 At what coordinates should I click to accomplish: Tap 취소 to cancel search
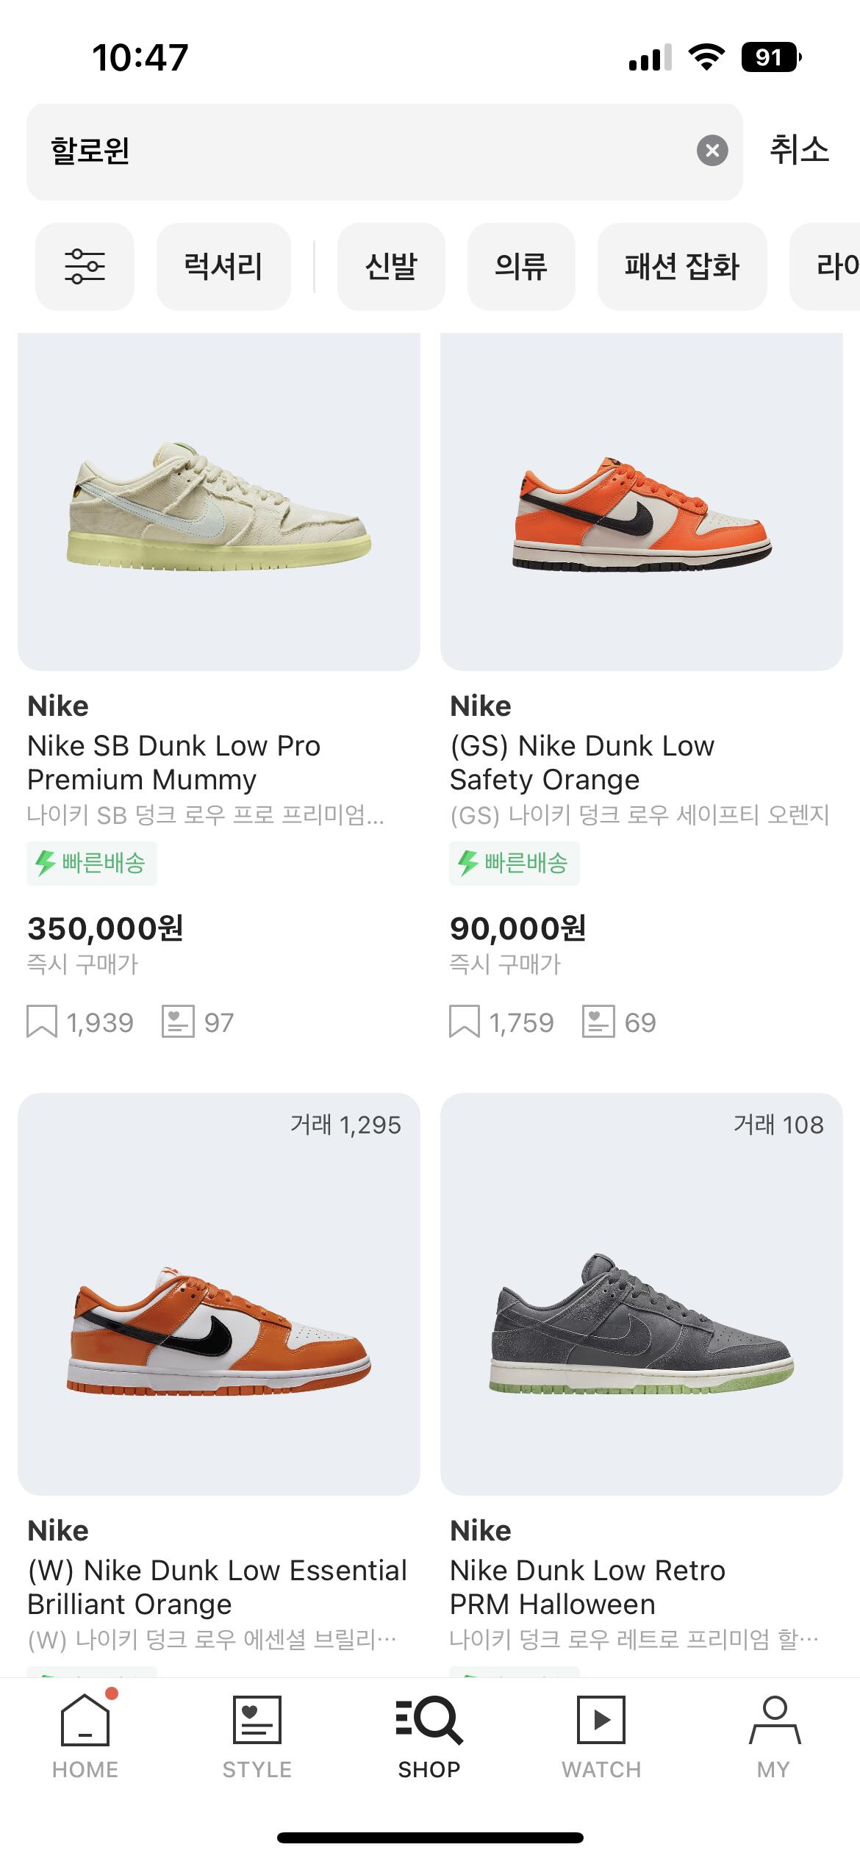tap(800, 151)
